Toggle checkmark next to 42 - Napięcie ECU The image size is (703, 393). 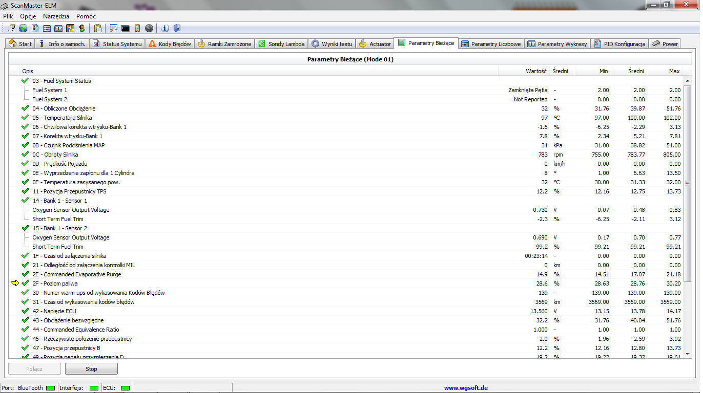click(x=25, y=311)
